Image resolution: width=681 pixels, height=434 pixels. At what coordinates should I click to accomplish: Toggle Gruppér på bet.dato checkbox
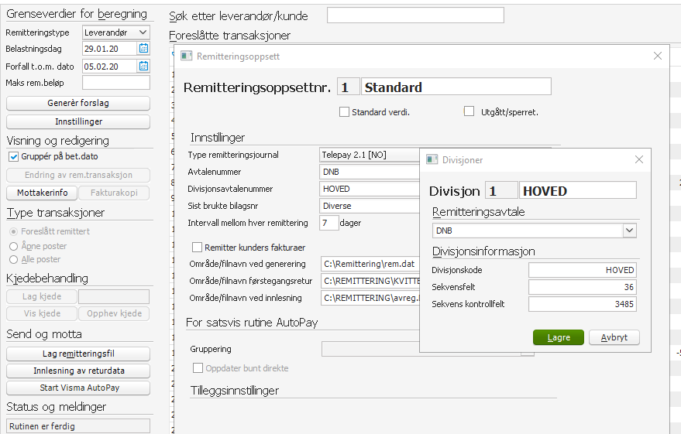tap(13, 156)
